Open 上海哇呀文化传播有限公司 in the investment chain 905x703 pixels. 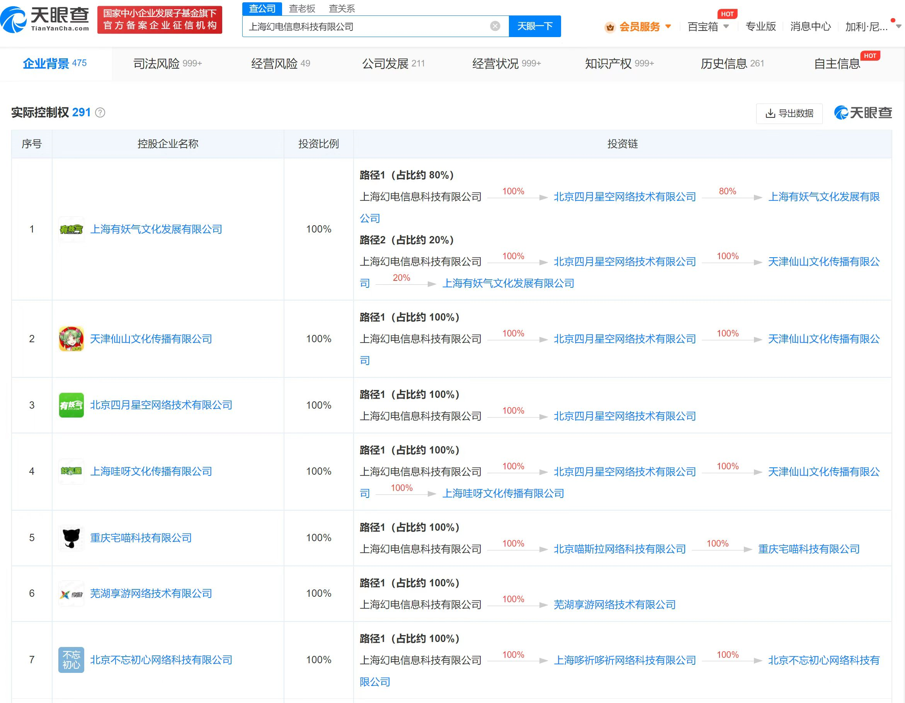click(x=503, y=493)
